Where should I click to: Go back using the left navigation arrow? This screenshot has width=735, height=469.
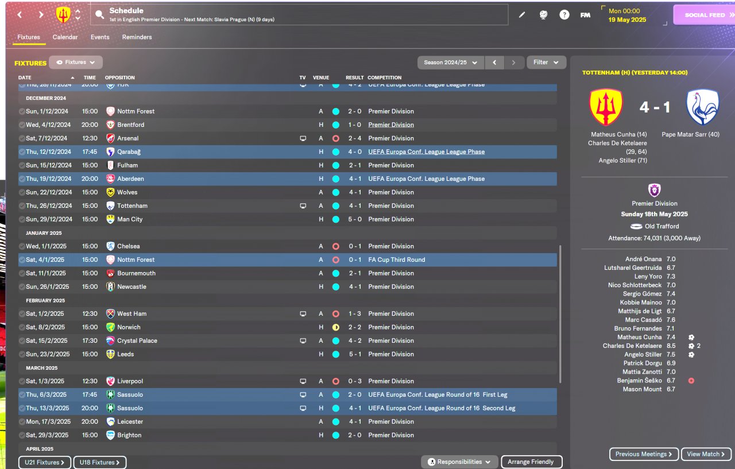click(x=20, y=15)
